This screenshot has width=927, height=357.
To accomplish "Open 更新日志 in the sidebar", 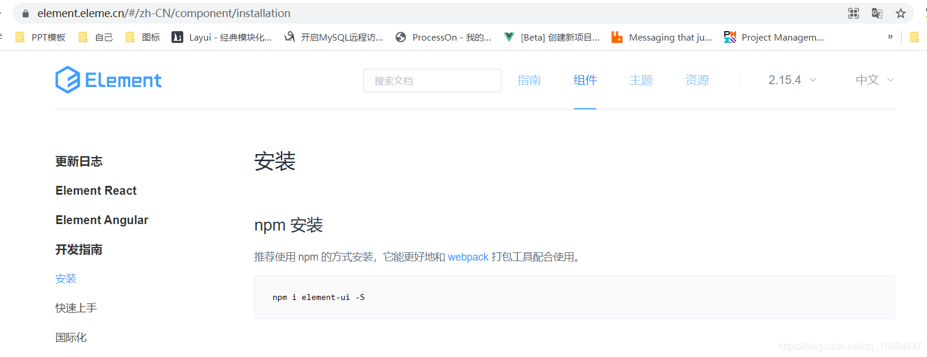I will click(x=79, y=161).
